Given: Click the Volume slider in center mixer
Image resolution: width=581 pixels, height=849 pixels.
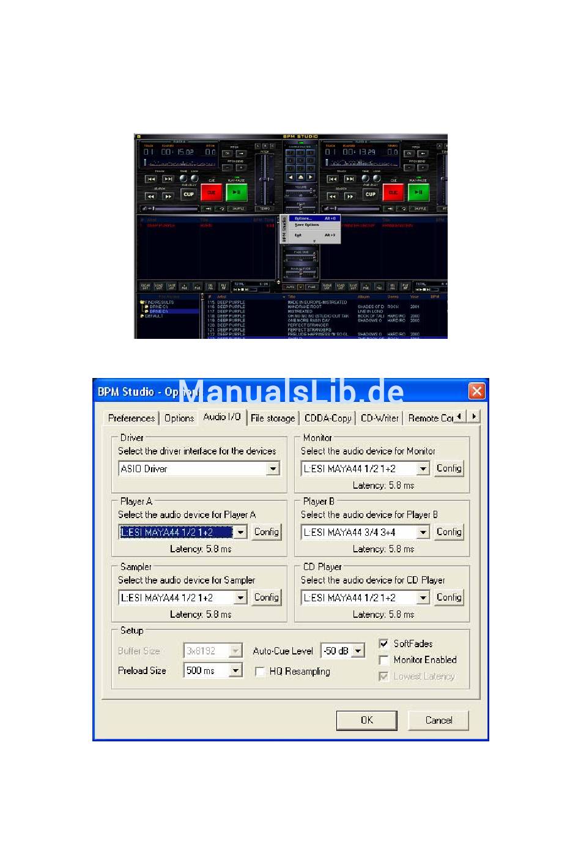Looking at the screenshot, I should [301, 191].
